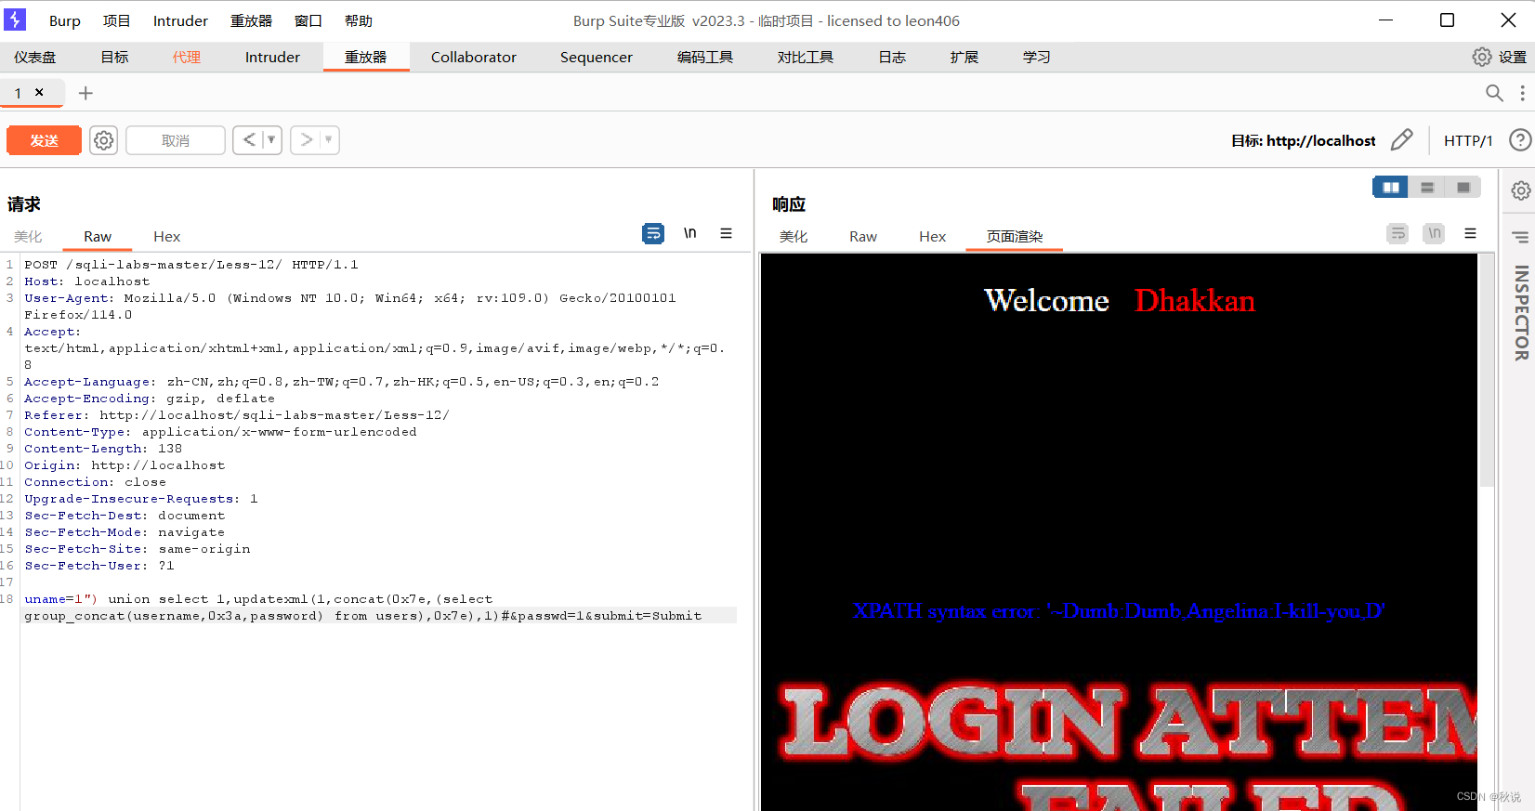
Task: Switch to the 代理 tab
Action: tap(186, 57)
